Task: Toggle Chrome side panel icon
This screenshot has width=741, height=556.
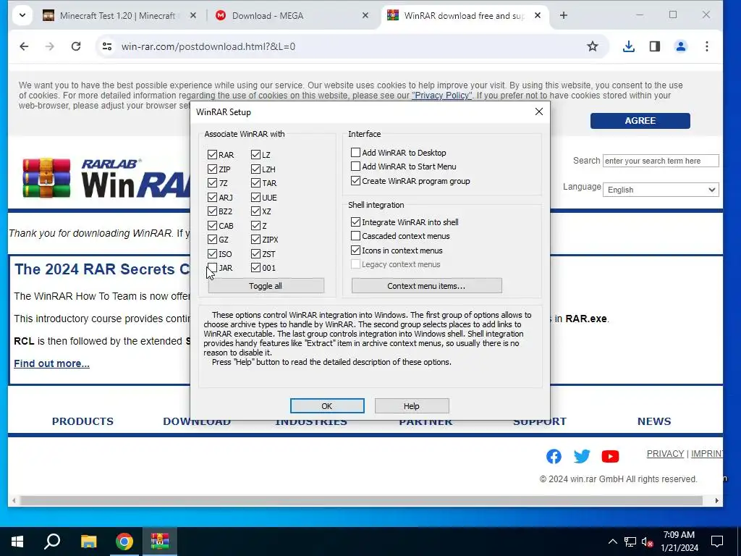Action: click(654, 46)
